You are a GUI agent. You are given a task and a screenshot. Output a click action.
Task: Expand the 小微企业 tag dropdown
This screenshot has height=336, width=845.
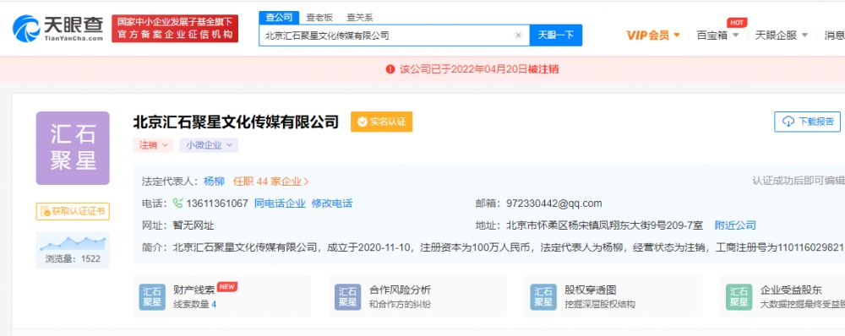(x=209, y=145)
